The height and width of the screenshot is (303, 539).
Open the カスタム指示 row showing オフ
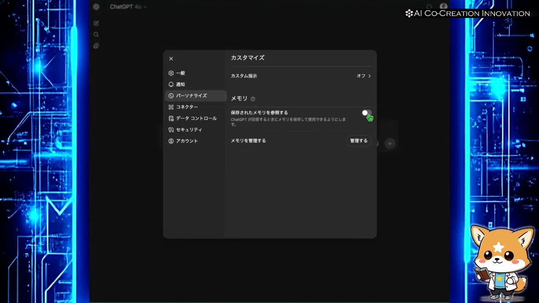pyautogui.click(x=301, y=76)
